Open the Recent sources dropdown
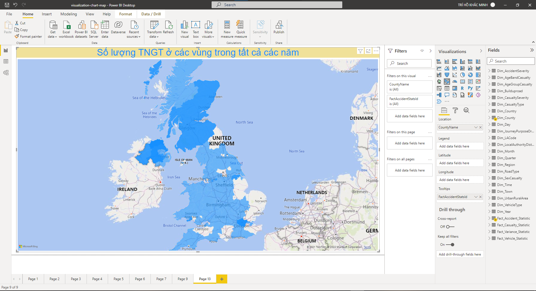536x291 pixels. coord(134,34)
